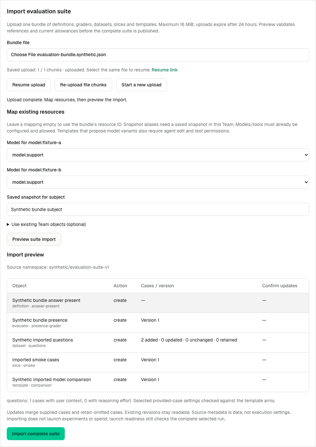The height and width of the screenshot is (447, 316).
Task: Select Synthetic imported model comparison name
Action: [52, 379]
